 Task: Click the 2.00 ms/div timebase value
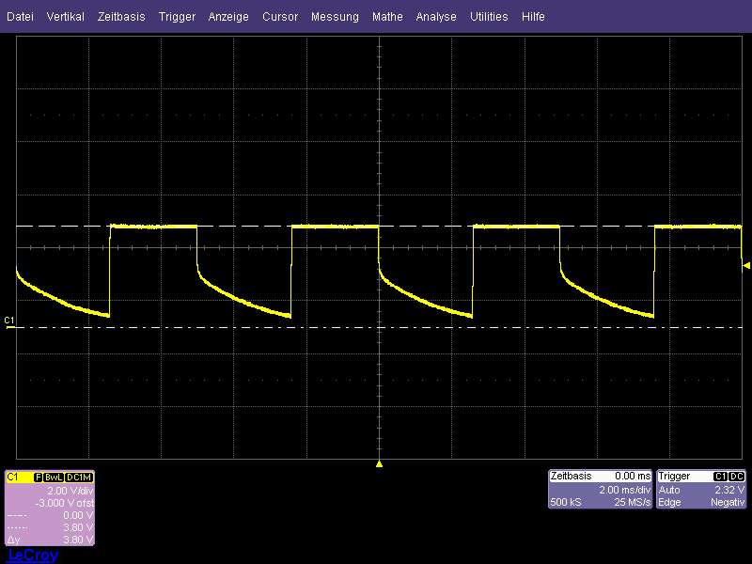624,490
